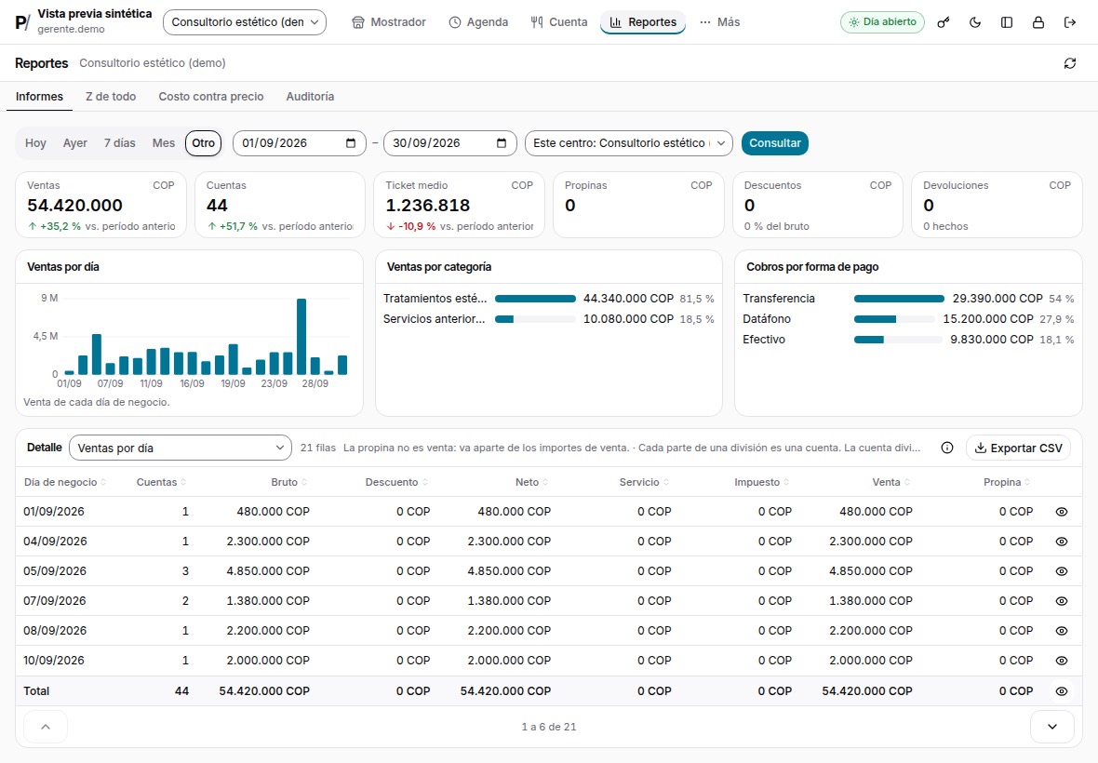Click the Día abierto status badge
This screenshot has height=763, width=1098.
pyautogui.click(x=882, y=22)
